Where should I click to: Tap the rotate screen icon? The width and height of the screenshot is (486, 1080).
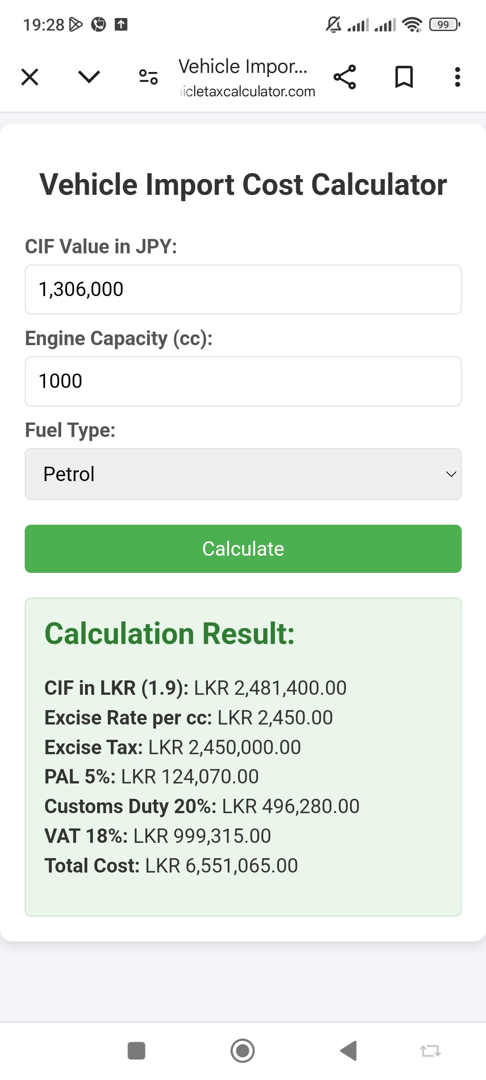point(430,1051)
